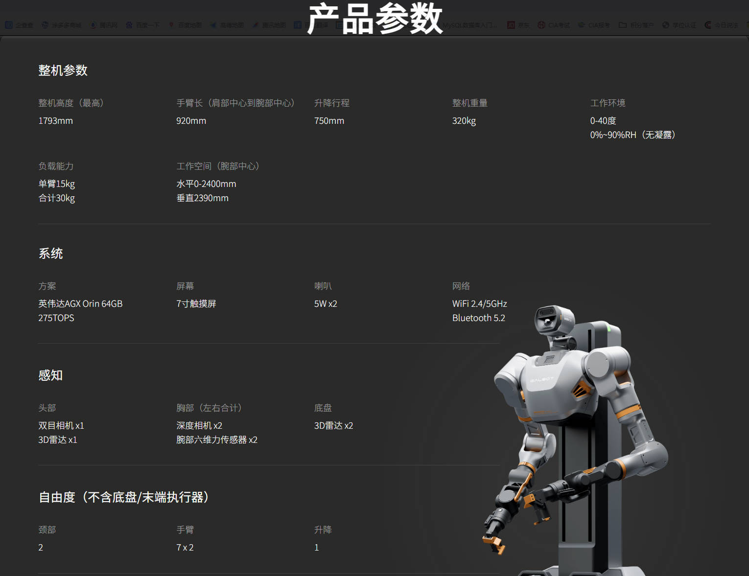This screenshot has width=749, height=576.
Task: Click the 水平0-2400mm workspace value
Action: [206, 184]
